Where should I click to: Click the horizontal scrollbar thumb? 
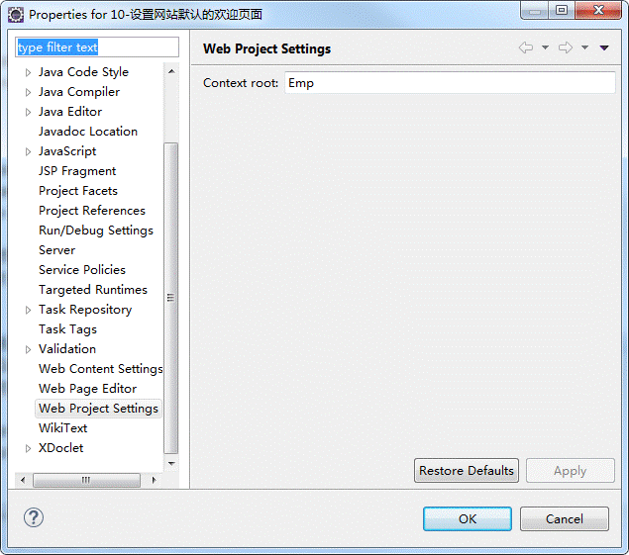86,480
